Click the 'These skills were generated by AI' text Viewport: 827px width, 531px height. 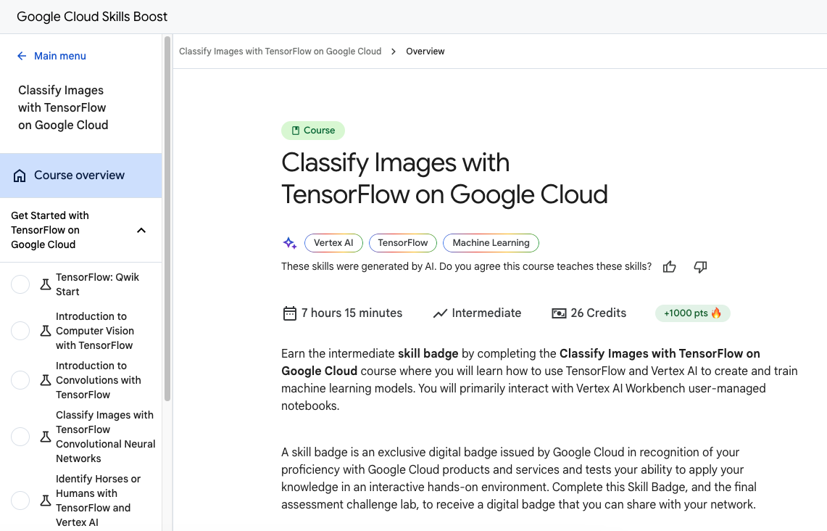[x=466, y=266]
